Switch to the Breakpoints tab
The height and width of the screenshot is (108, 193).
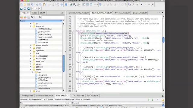tap(27, 95)
